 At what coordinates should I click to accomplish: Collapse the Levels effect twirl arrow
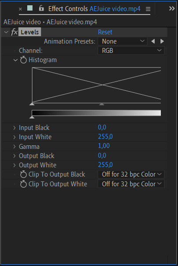tap(6, 32)
